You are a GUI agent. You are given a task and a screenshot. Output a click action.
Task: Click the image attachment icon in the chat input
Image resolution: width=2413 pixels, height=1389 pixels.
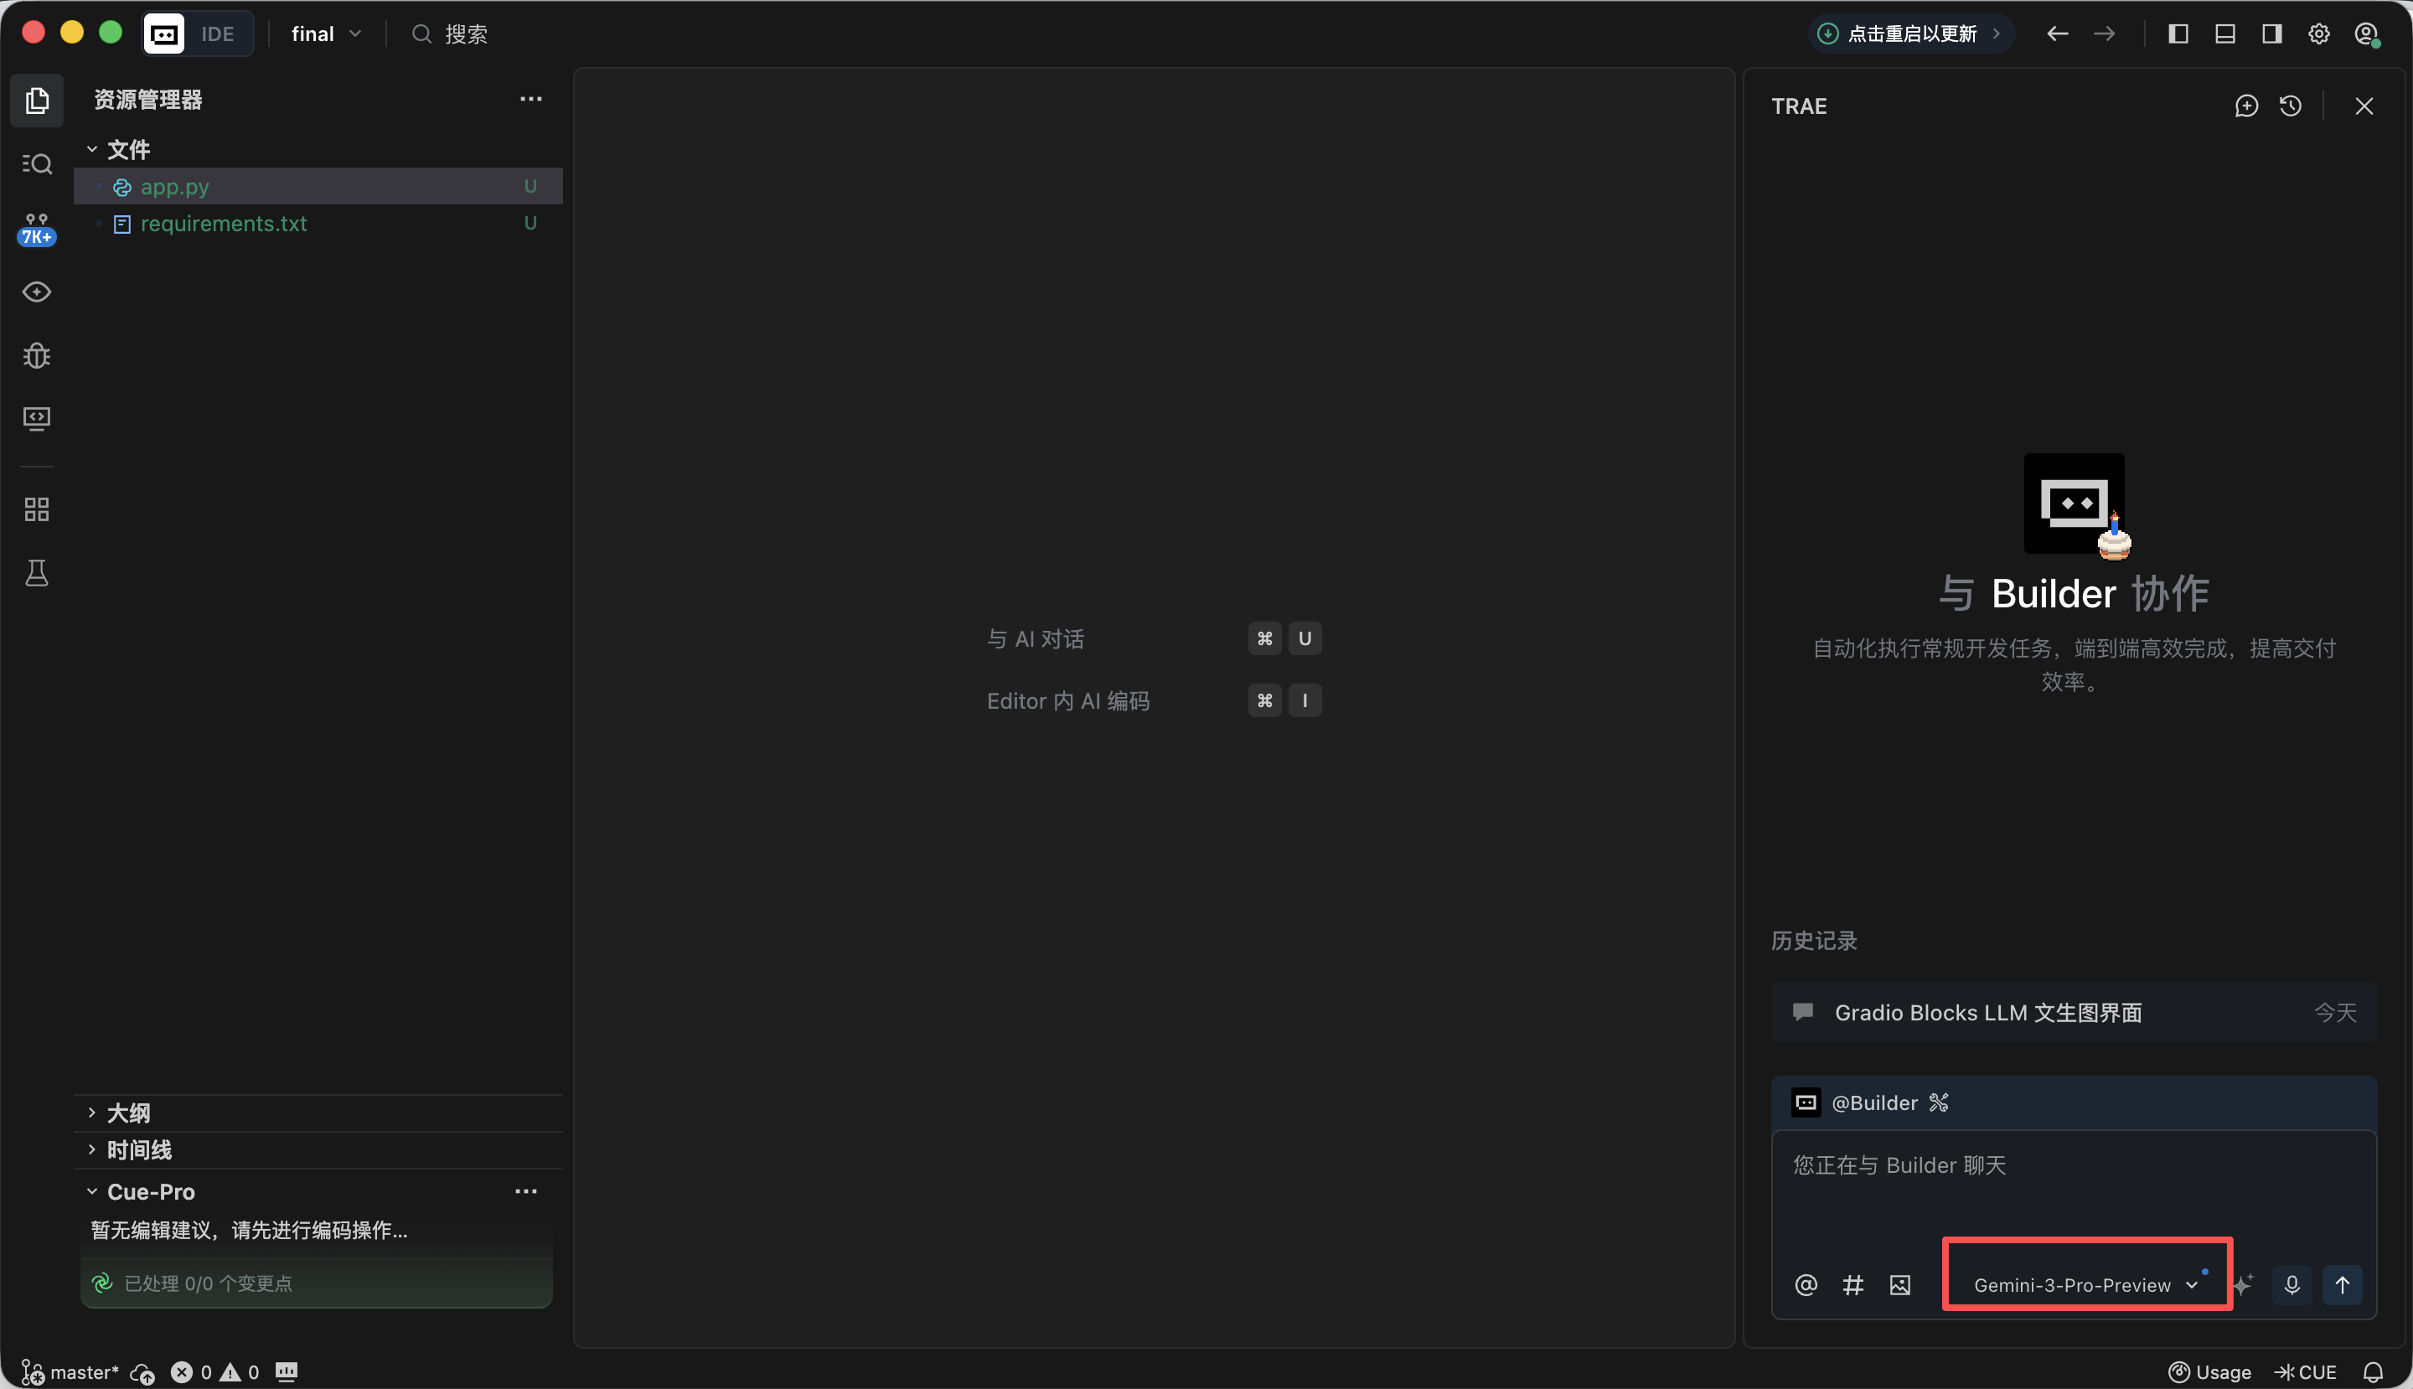[x=1899, y=1285]
